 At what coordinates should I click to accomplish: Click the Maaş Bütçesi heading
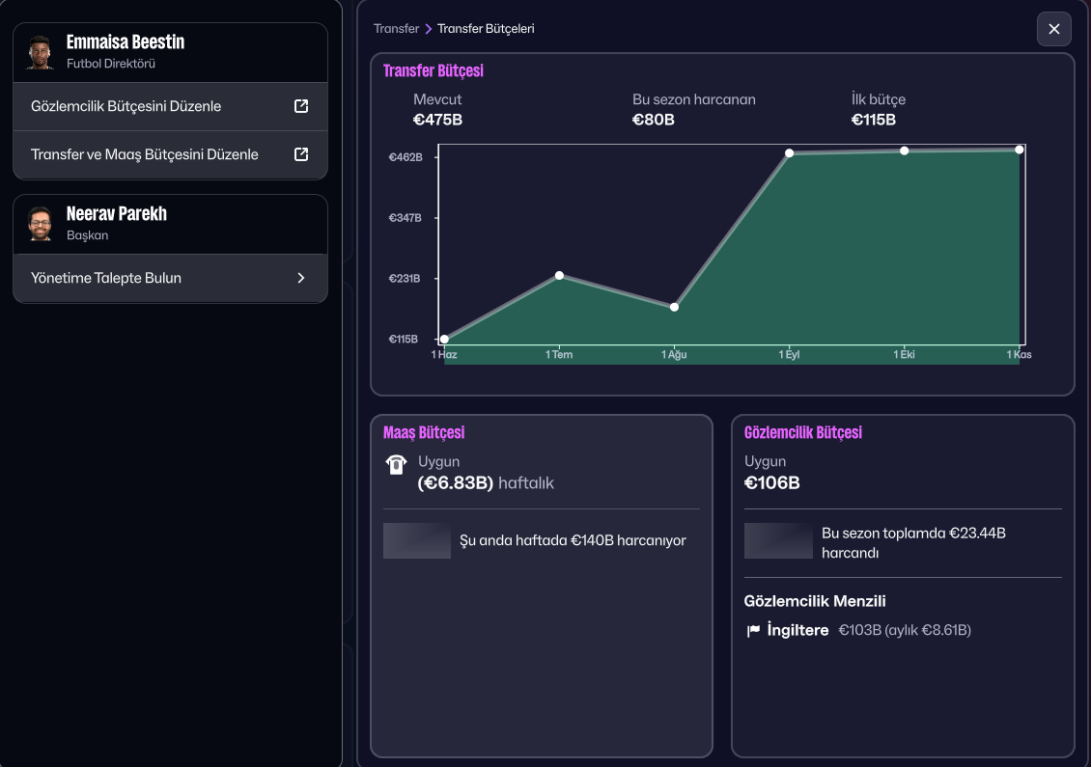[424, 432]
